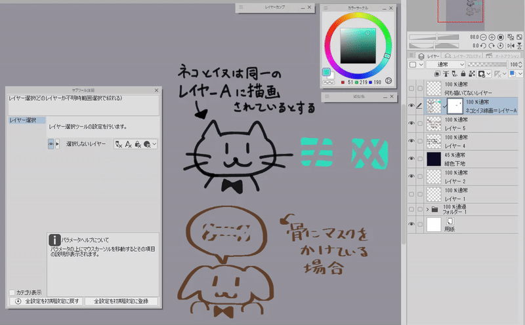Viewport: 525px width, 325px height.
Task: Expand the 選択しないレイヤー triangle expander
Action: tap(57, 144)
